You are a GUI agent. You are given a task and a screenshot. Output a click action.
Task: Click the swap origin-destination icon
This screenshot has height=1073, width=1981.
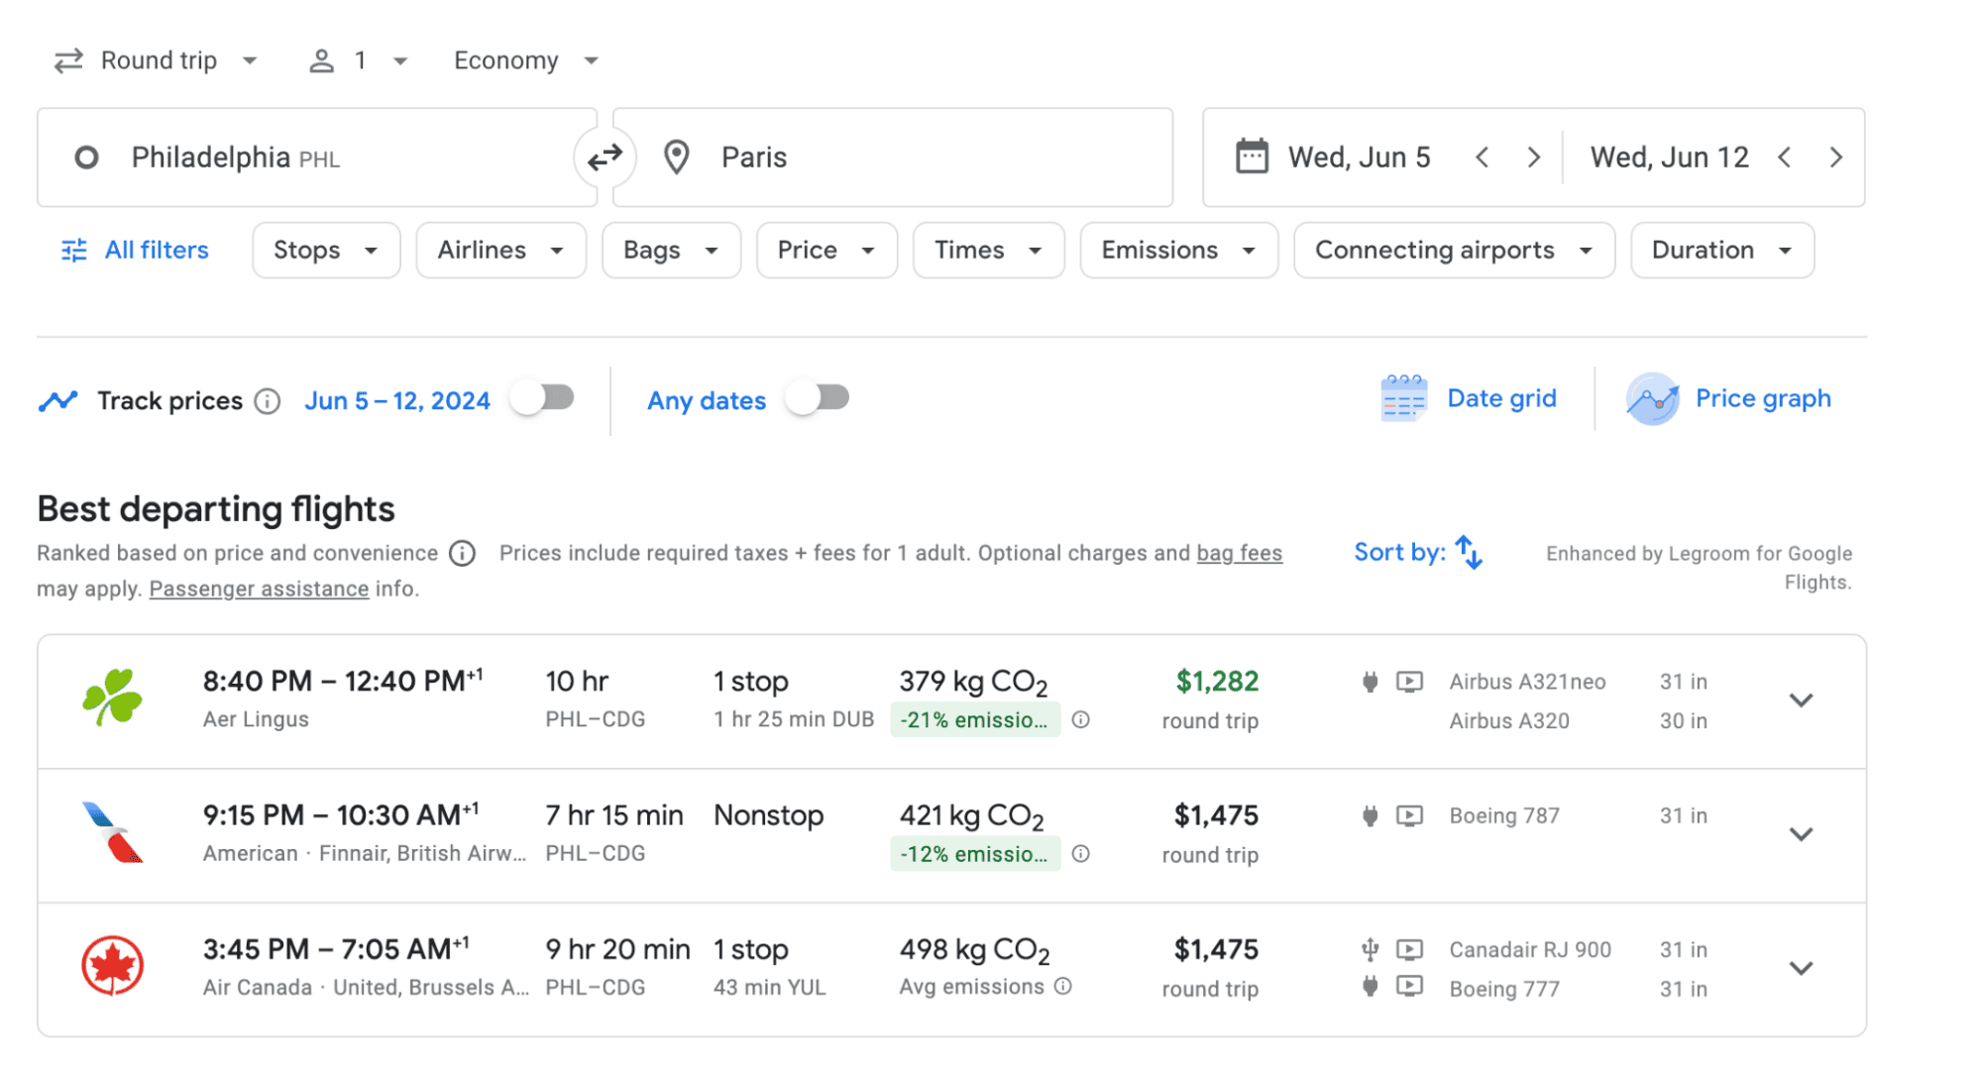point(605,156)
